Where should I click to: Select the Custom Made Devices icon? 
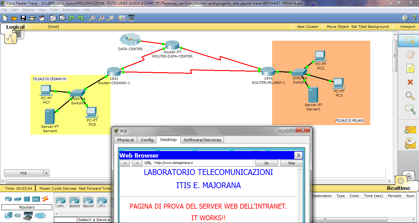pyautogui.click(x=28, y=216)
